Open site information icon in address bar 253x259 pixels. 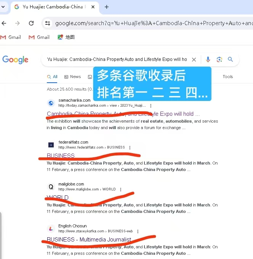(x=48, y=23)
